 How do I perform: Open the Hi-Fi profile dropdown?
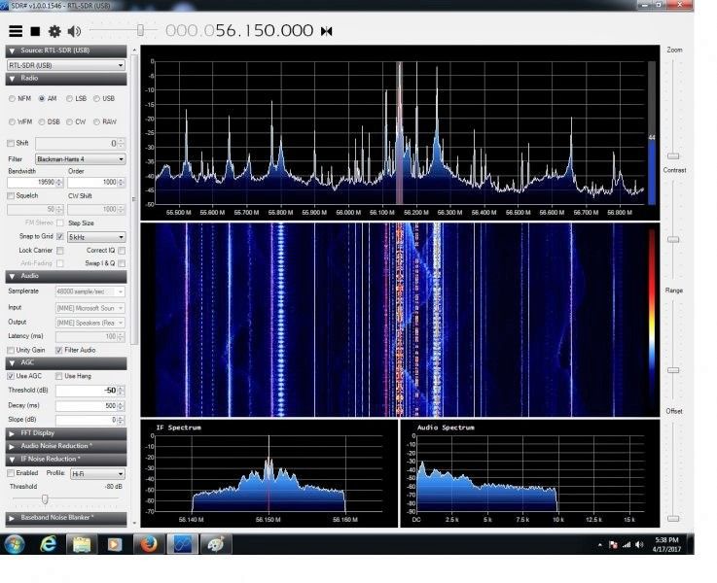[98, 474]
